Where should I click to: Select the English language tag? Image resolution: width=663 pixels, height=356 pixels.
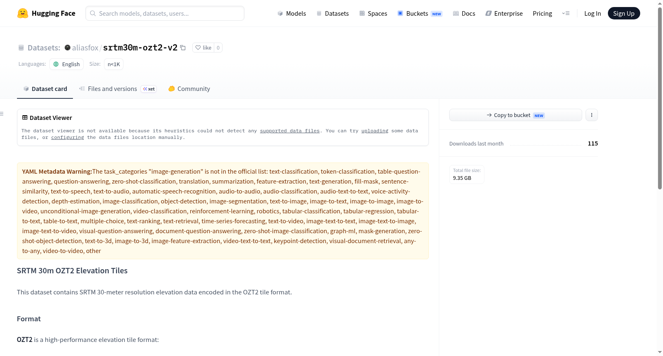point(67,64)
